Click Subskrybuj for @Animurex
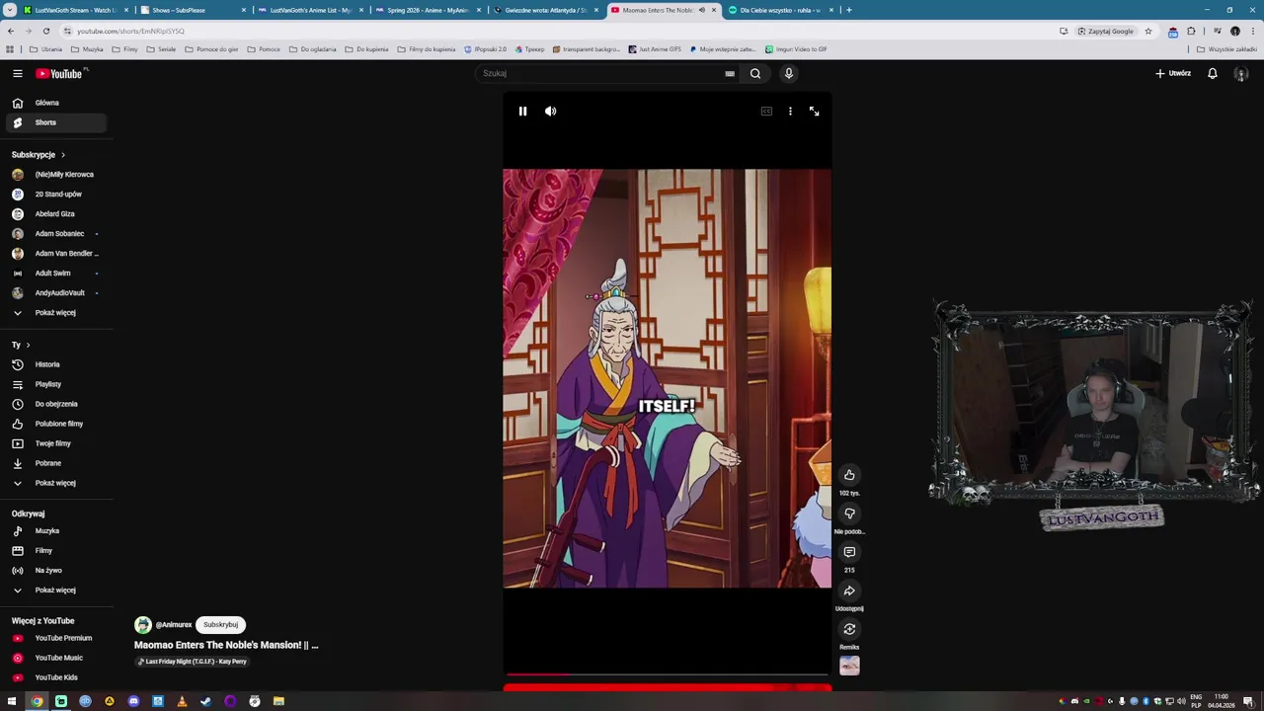Image resolution: width=1264 pixels, height=711 pixels. coord(220,625)
